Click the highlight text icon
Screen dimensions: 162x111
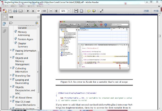(94, 11)
